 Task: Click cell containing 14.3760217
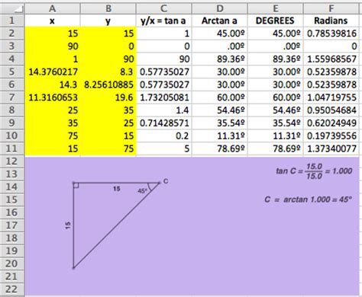53,72
